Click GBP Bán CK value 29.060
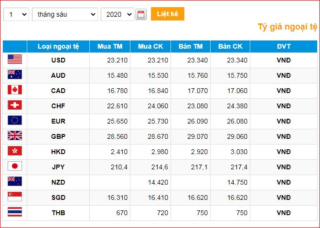 pyautogui.click(x=237, y=136)
